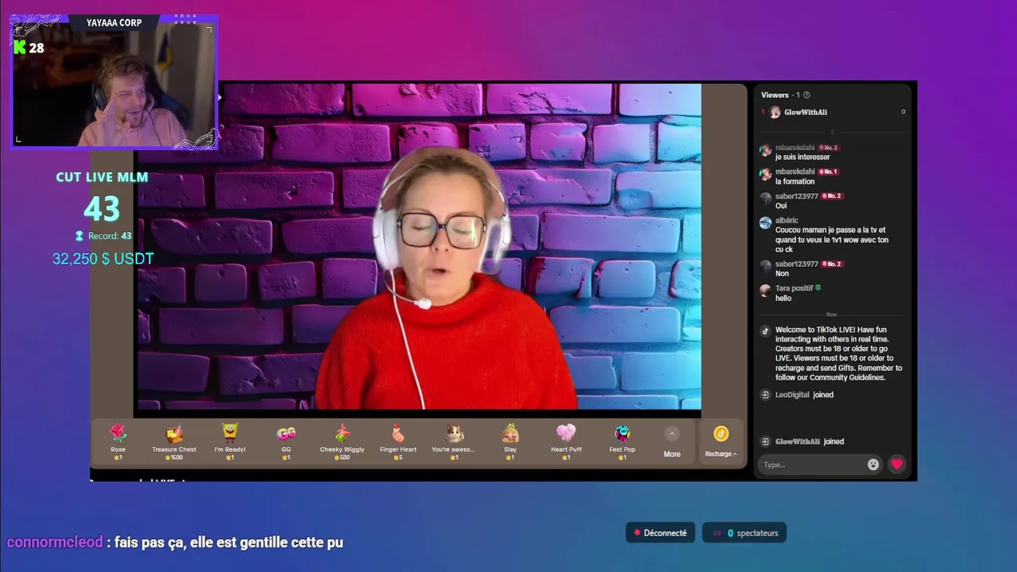Screen dimensions: 1017x572
Task: Click the connormcleod username in bottom chat
Action: point(55,543)
